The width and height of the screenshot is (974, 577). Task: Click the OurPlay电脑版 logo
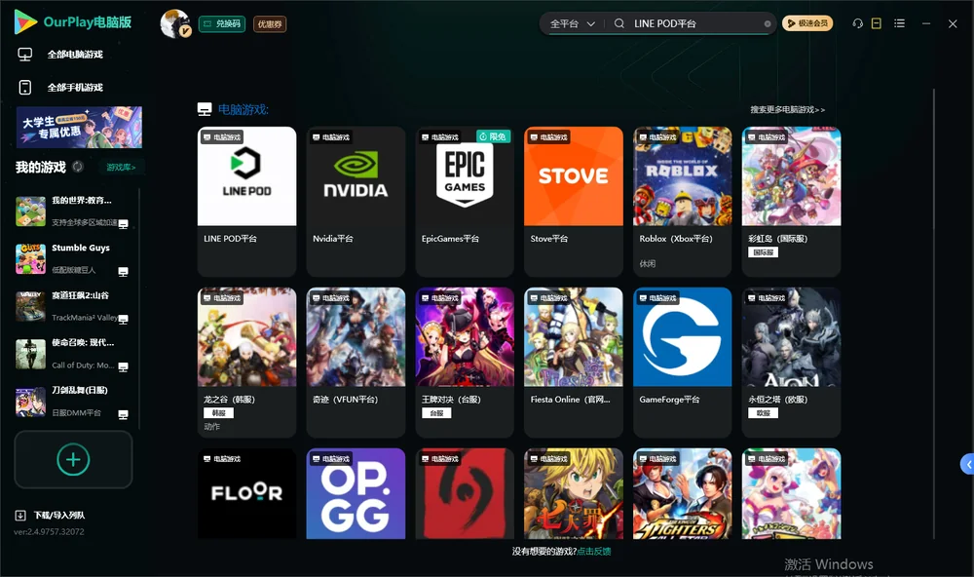coord(73,22)
